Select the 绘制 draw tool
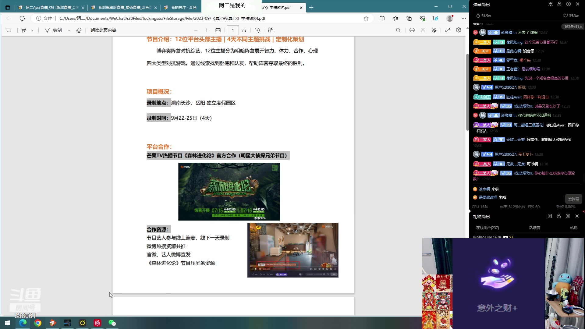 [53, 30]
